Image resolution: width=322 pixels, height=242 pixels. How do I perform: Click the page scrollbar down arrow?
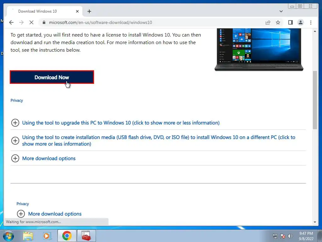(315, 222)
